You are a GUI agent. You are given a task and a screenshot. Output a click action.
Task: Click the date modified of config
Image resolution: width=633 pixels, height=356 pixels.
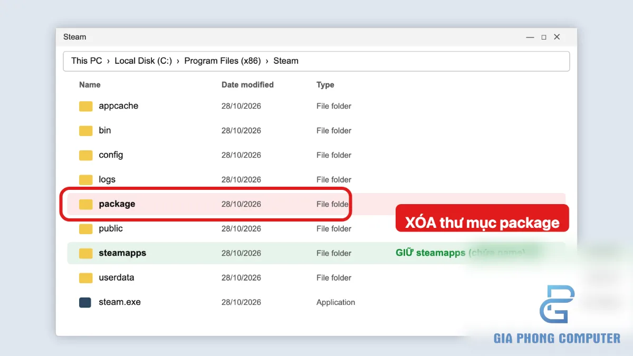[x=241, y=155]
